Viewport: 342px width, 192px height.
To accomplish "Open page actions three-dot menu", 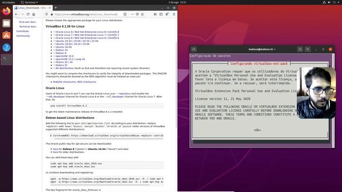I will coord(132,14).
